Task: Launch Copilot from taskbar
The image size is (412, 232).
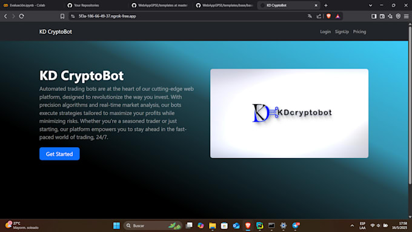Action: pos(201,225)
